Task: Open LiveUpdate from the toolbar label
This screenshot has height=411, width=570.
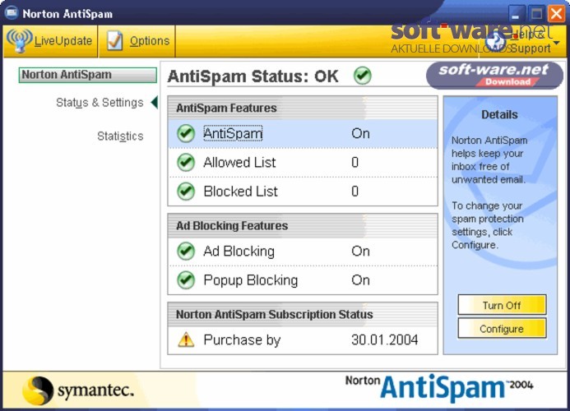Action: (63, 41)
